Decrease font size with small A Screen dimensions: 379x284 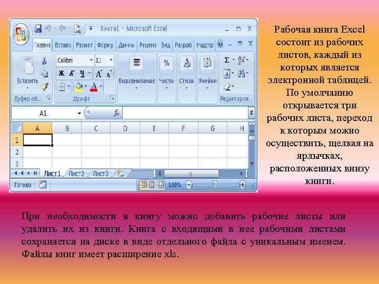click(109, 74)
